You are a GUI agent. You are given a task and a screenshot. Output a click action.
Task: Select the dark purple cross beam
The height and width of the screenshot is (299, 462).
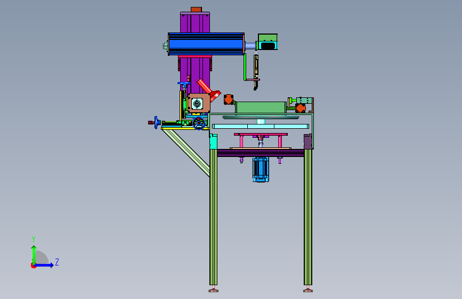click(x=261, y=153)
